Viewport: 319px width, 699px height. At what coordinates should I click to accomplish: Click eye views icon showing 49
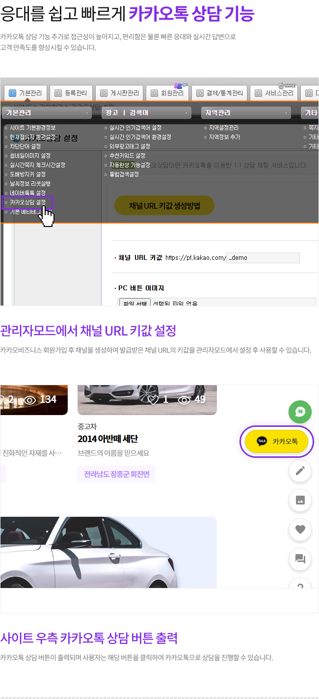pyautogui.click(x=184, y=399)
